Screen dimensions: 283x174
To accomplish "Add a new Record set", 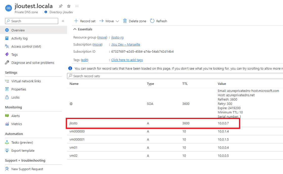I will point(85,21).
